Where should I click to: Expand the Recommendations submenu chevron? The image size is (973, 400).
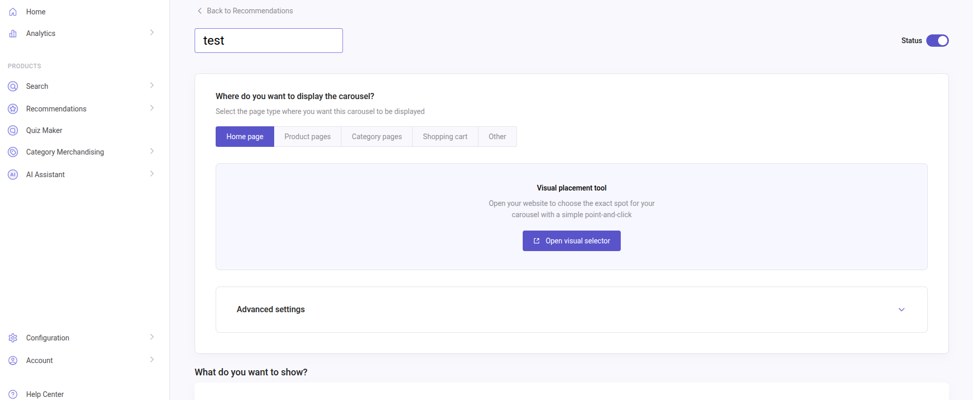152,108
